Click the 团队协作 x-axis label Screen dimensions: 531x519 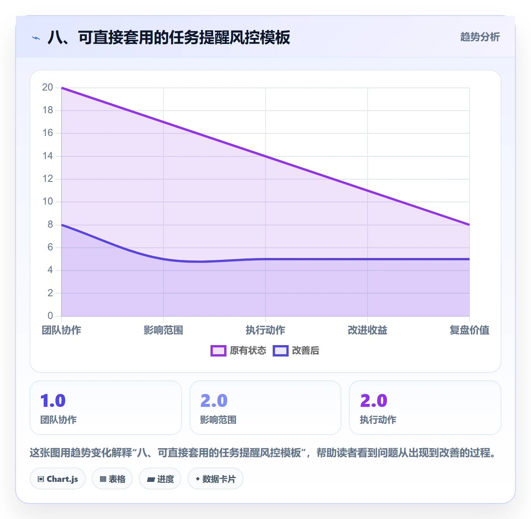[x=61, y=330]
